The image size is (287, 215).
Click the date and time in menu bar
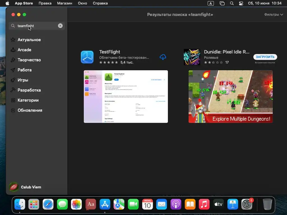[265, 3]
